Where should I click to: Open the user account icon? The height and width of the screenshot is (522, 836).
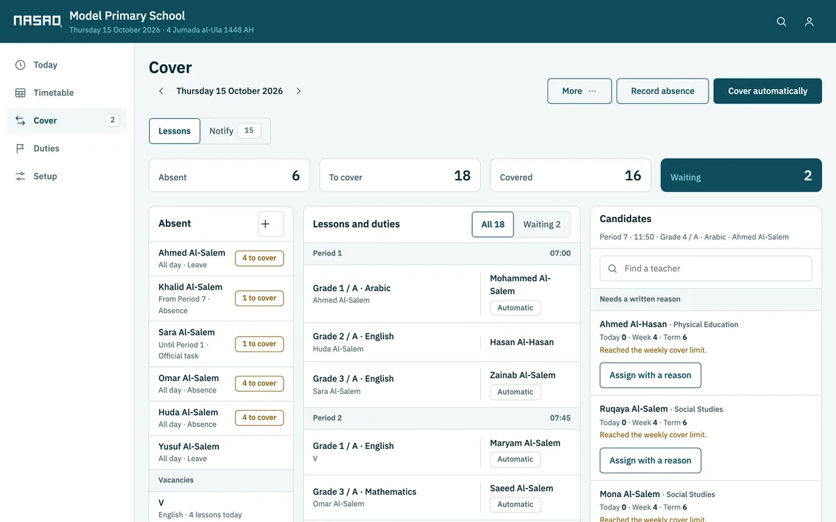(810, 22)
